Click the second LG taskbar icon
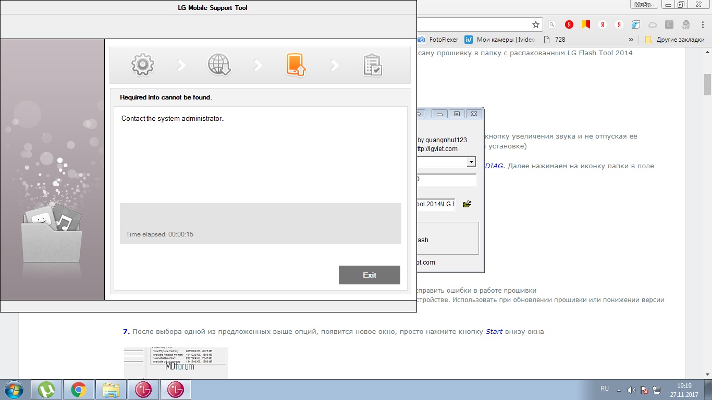This screenshot has width=712, height=400. [176, 390]
